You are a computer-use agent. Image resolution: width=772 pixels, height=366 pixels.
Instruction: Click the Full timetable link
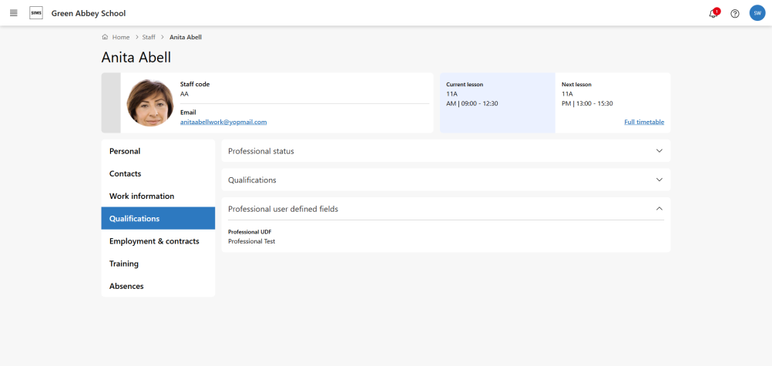[643, 122]
